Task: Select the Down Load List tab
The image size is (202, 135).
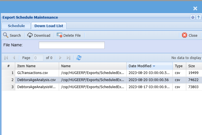Action: point(49,26)
